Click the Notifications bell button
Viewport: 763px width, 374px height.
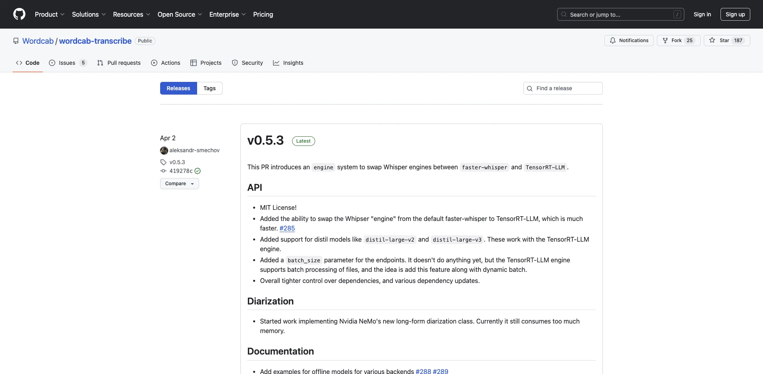629,41
